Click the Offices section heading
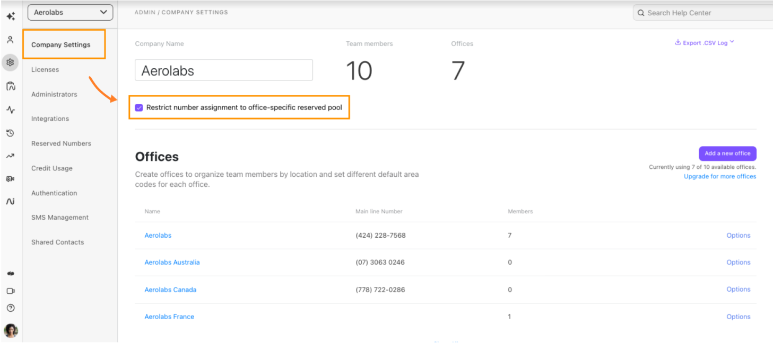 pos(157,157)
